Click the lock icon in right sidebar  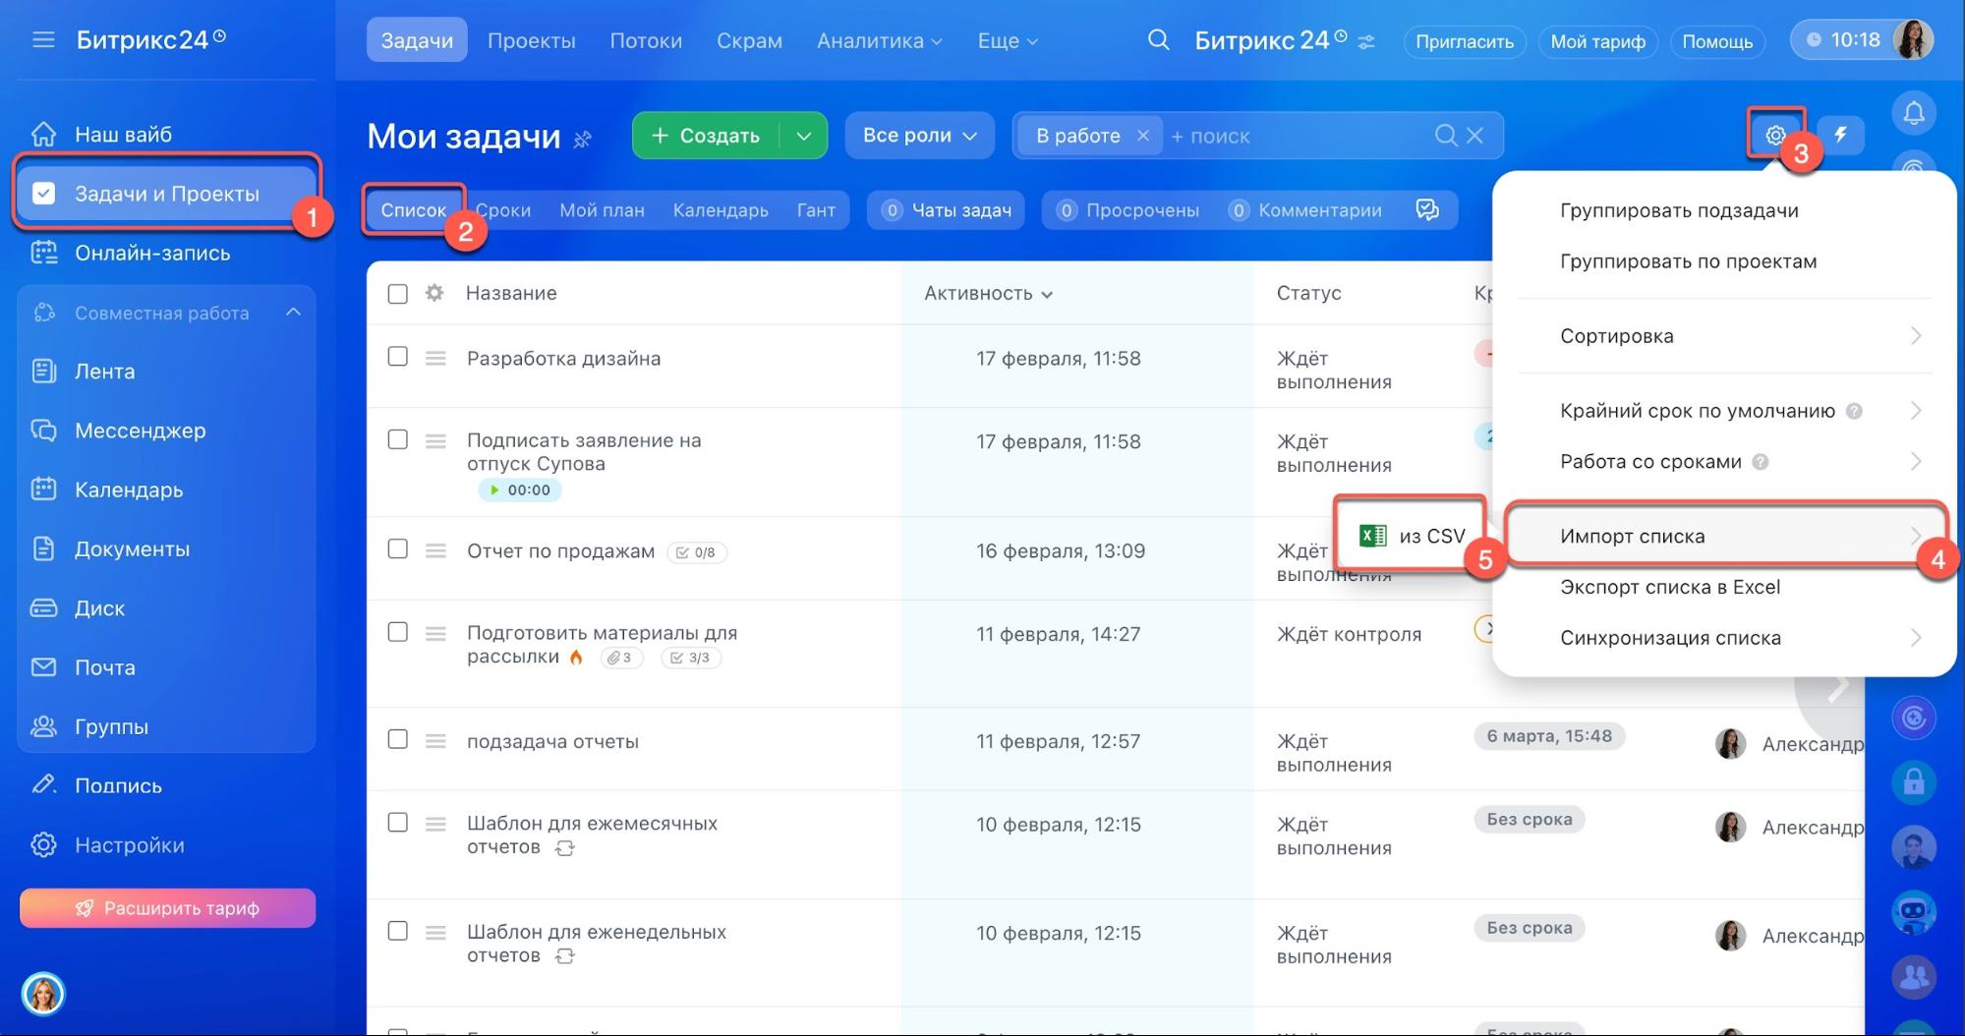tap(1913, 782)
